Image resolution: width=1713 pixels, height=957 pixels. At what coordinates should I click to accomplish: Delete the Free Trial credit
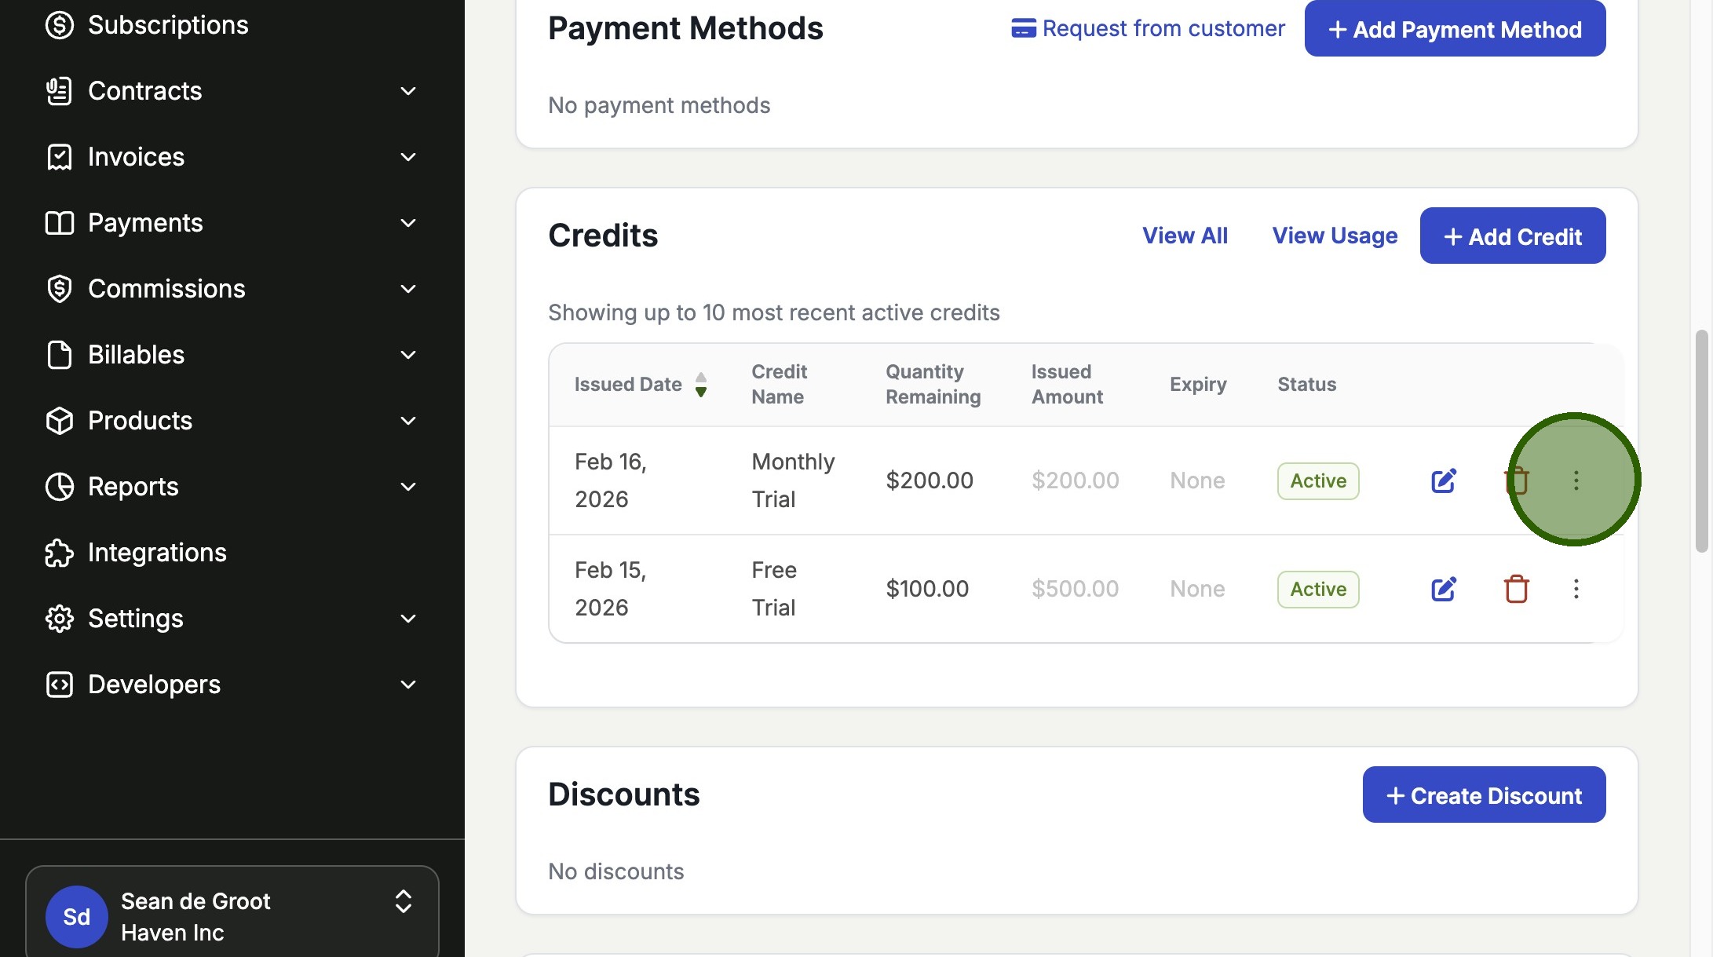point(1516,589)
